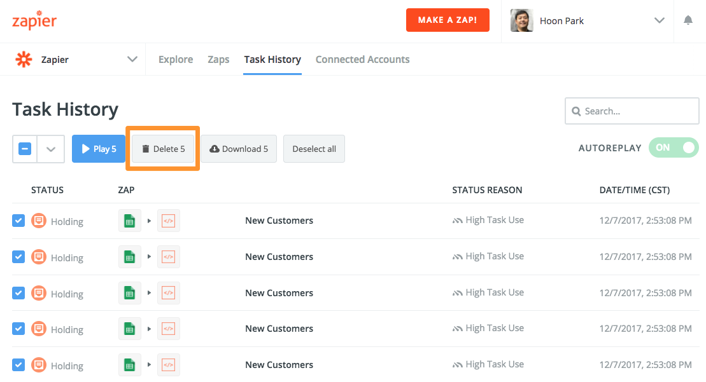Click the Holding status icon in the last row

[x=39, y=365]
